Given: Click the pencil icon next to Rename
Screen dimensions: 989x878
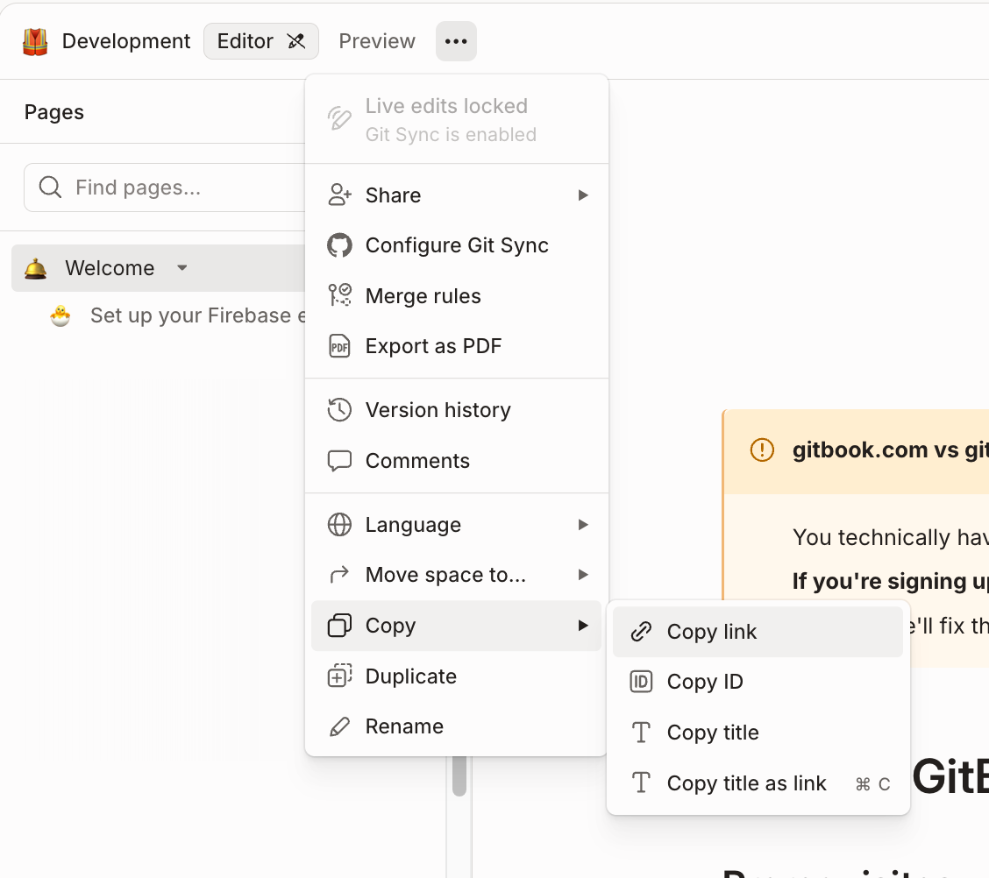Looking at the screenshot, I should (x=339, y=726).
